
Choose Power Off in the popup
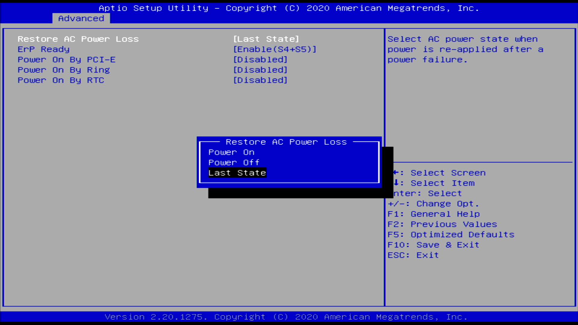[x=234, y=162]
